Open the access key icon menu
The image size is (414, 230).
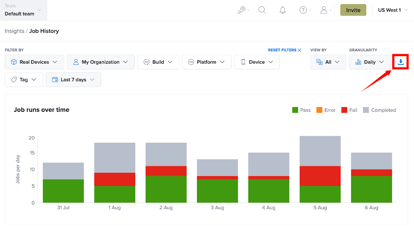(x=243, y=10)
